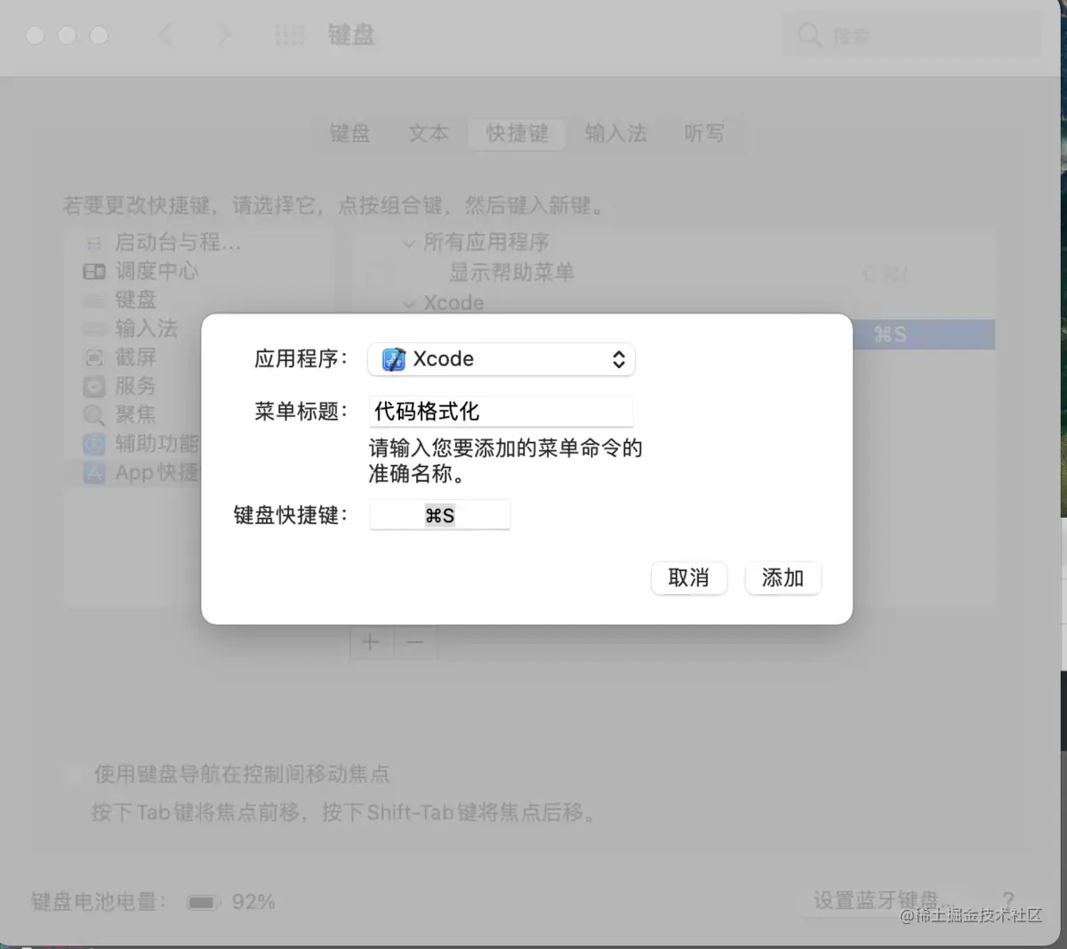
Task: Click the ⌘S shortcut in highlighted row
Action: pos(890,334)
